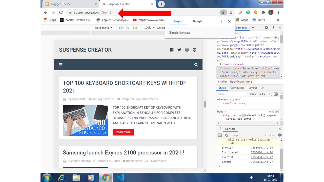Switch to the Elements tab
Image resolution: width=324 pixels, height=182 pixels.
point(241,28)
